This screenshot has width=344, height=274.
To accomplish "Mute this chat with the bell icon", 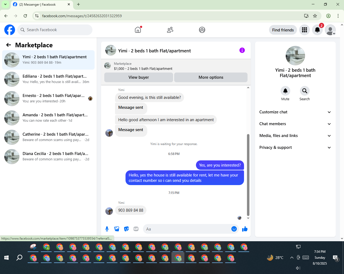I will (x=285, y=91).
